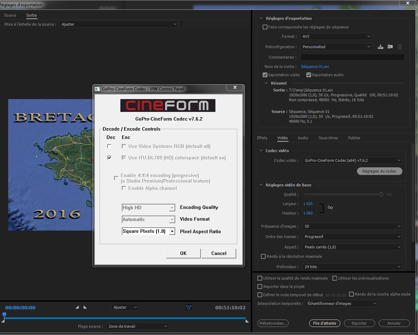
Task: Open Séquence 01.avi output name link
Action: point(315,67)
